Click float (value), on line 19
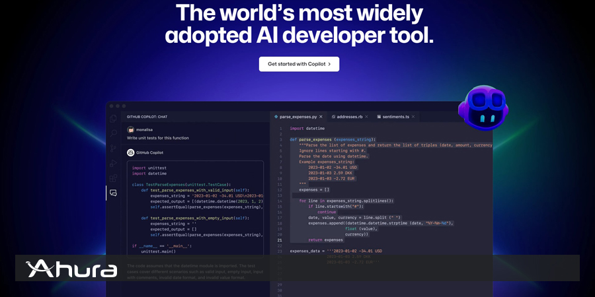Screen dimensions: 595x297 pyautogui.click(x=361, y=229)
